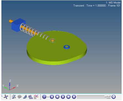Viewport: 123px width, 101px height.
Task: Jump to first animation frame
Action: pos(52,97)
